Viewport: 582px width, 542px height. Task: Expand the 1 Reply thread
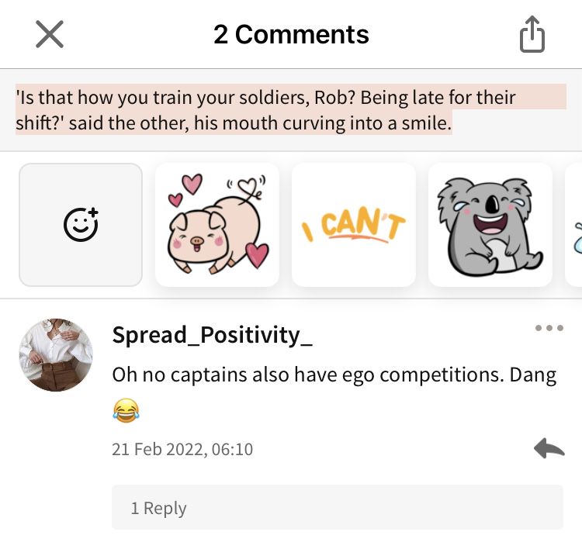click(338, 507)
